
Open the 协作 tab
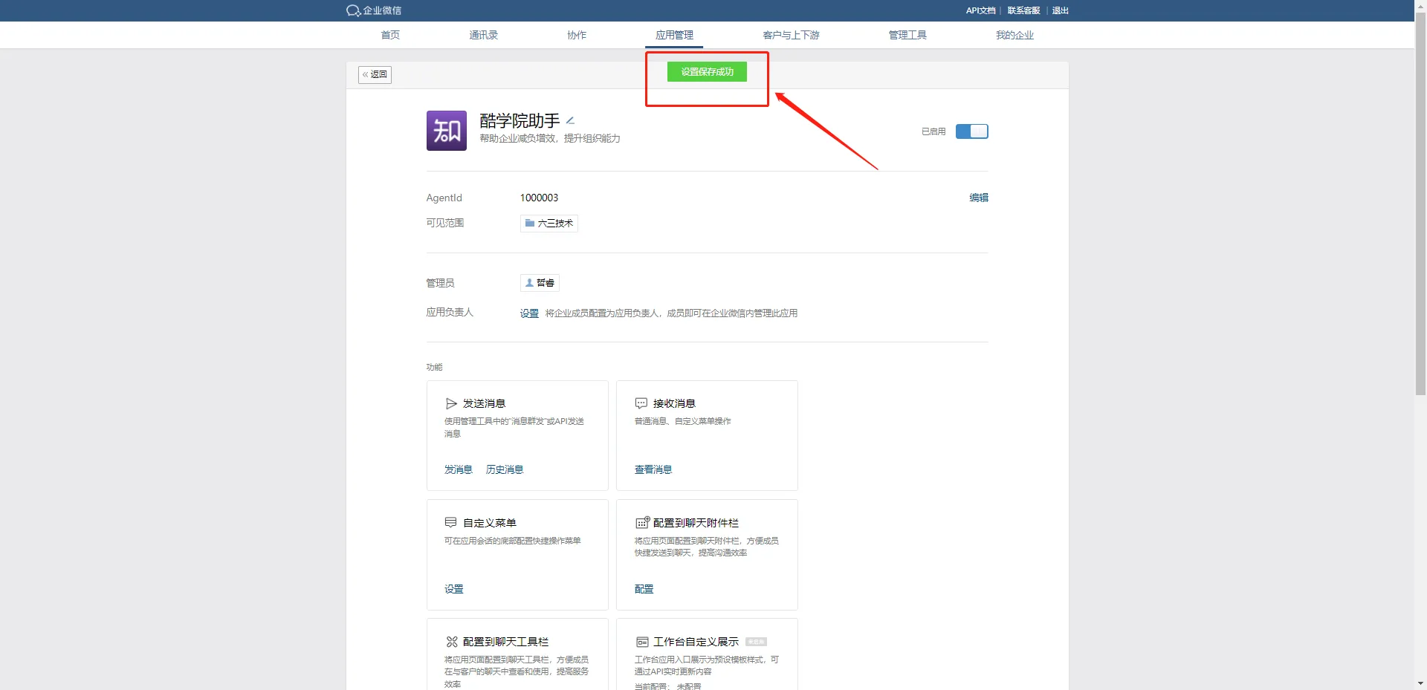(577, 35)
